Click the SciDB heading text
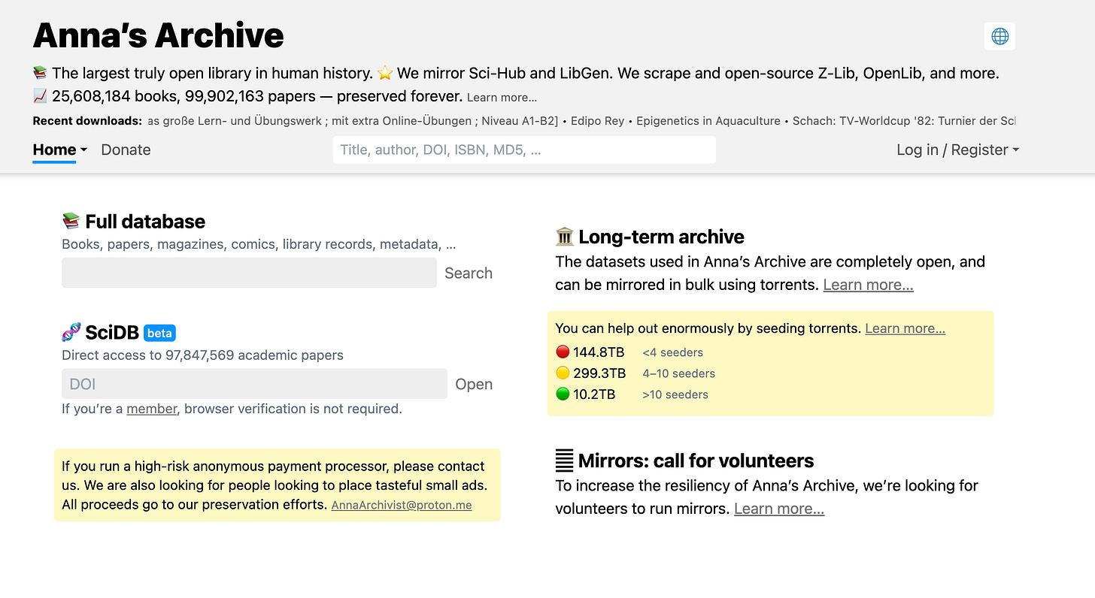This screenshot has width=1095, height=598. [x=112, y=333]
